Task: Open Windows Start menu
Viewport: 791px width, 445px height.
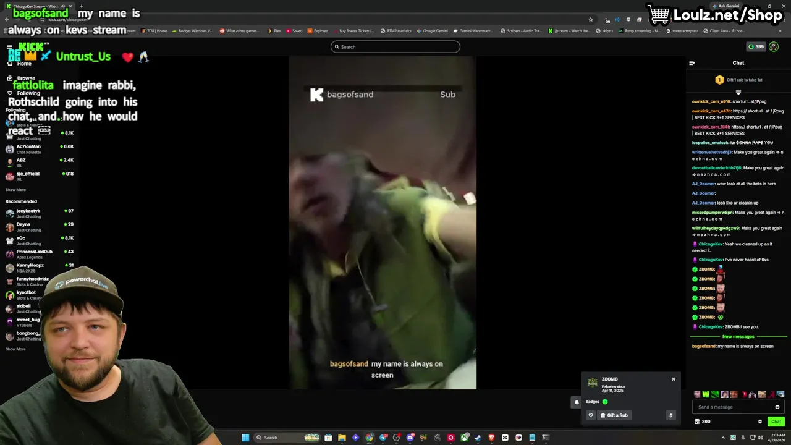Action: pyautogui.click(x=245, y=438)
